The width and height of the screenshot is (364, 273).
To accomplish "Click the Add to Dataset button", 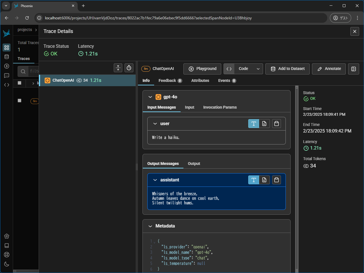I will click(x=287, y=69).
